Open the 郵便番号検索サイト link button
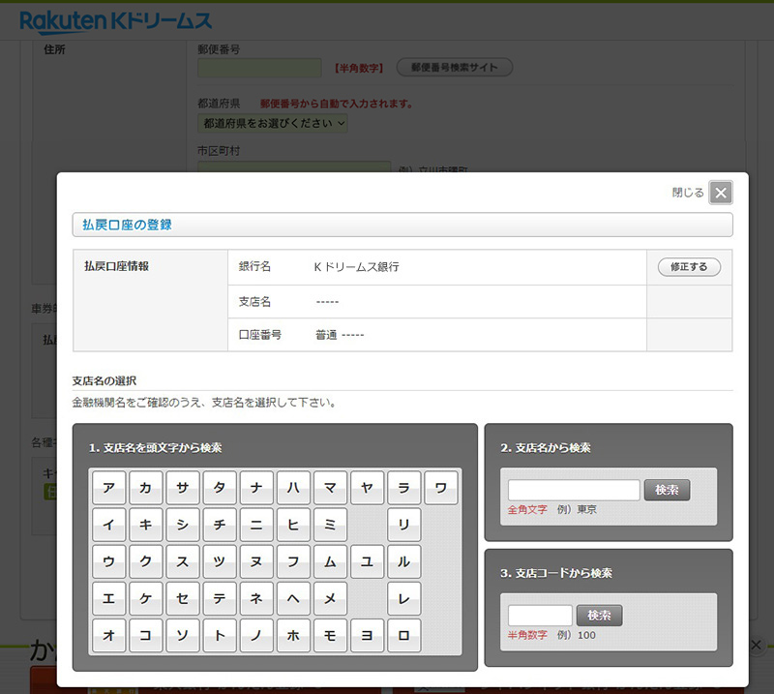 (455, 67)
